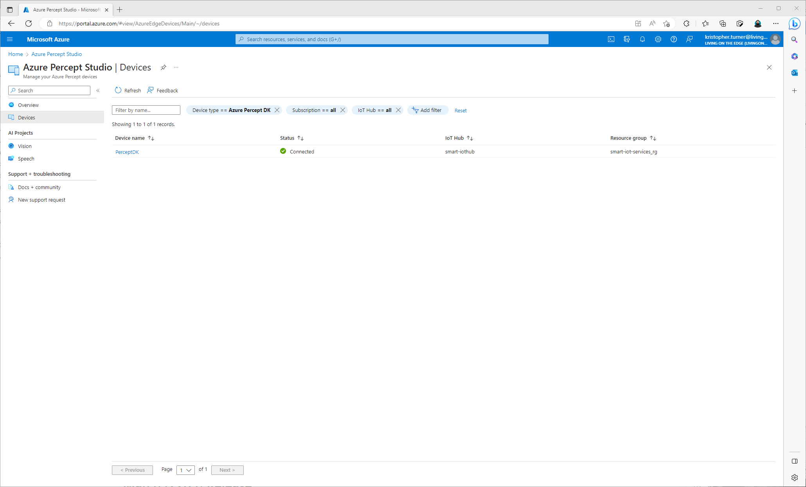Open the portal hamburger menu
806x487 pixels.
[x=10, y=39]
